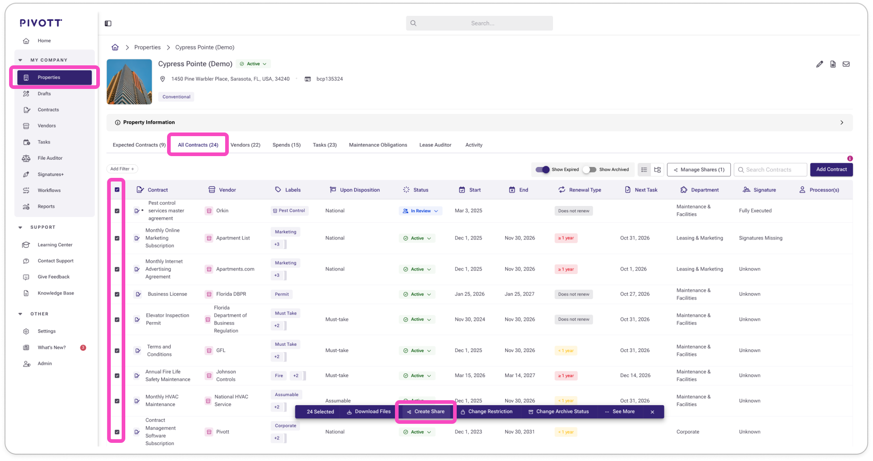
Task: Click the GFL vendor icon
Action: [209, 351]
